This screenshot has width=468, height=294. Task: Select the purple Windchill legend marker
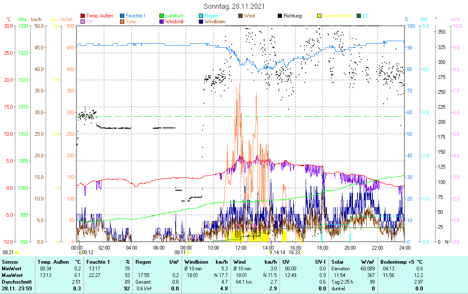point(162,22)
